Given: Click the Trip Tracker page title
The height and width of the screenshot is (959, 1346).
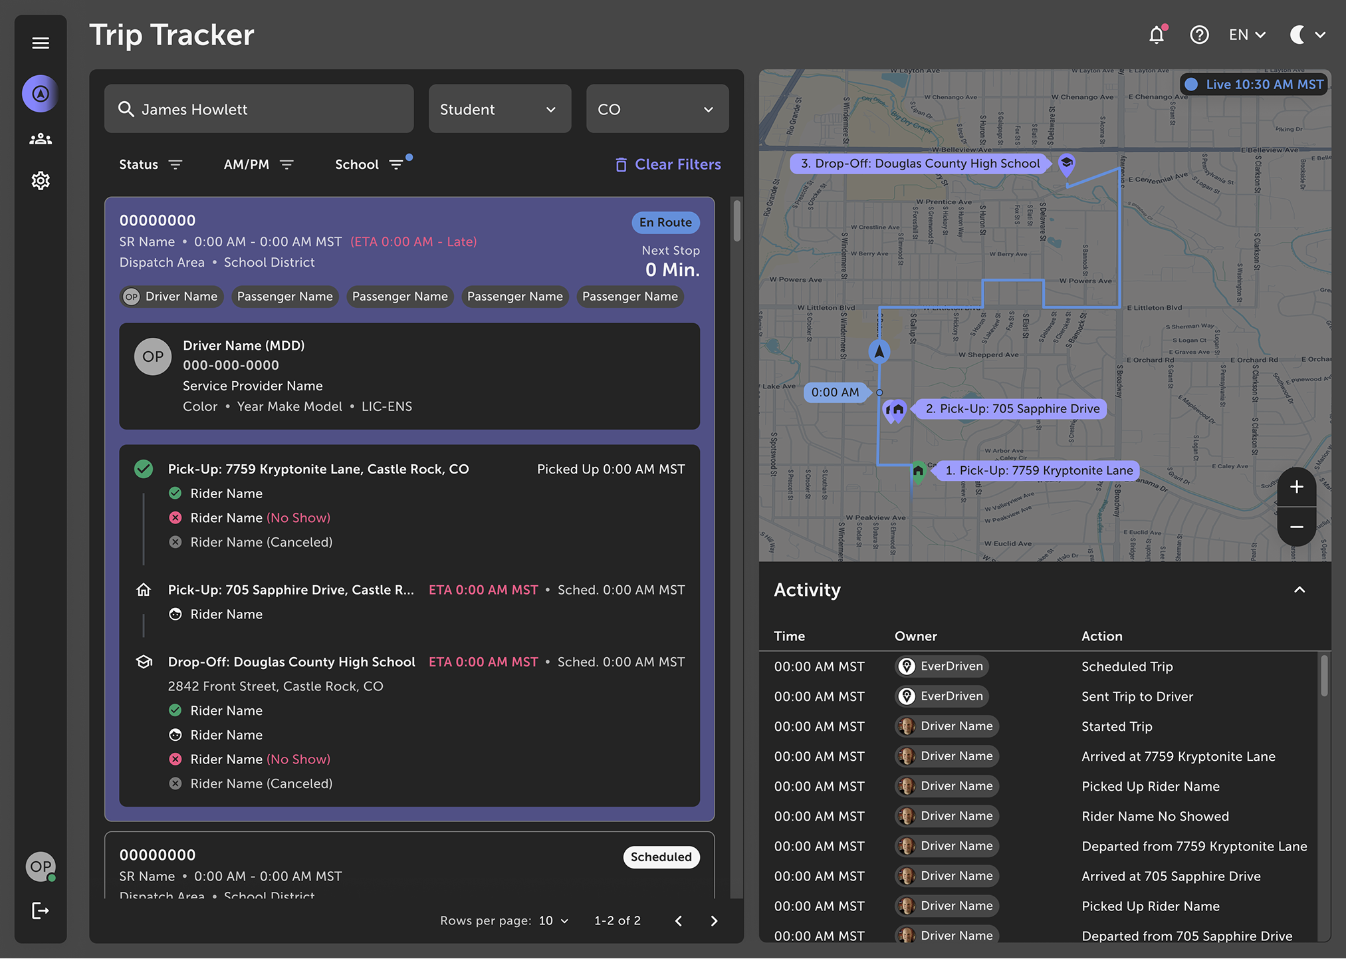Looking at the screenshot, I should (x=171, y=35).
